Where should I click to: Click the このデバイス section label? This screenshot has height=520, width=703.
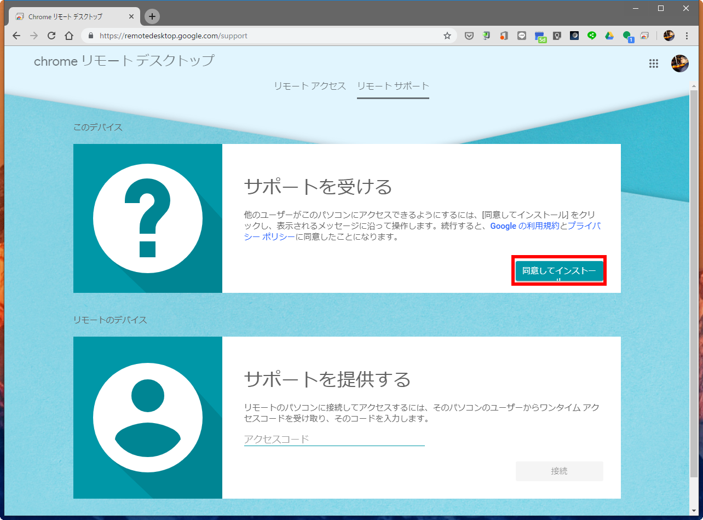[98, 128]
